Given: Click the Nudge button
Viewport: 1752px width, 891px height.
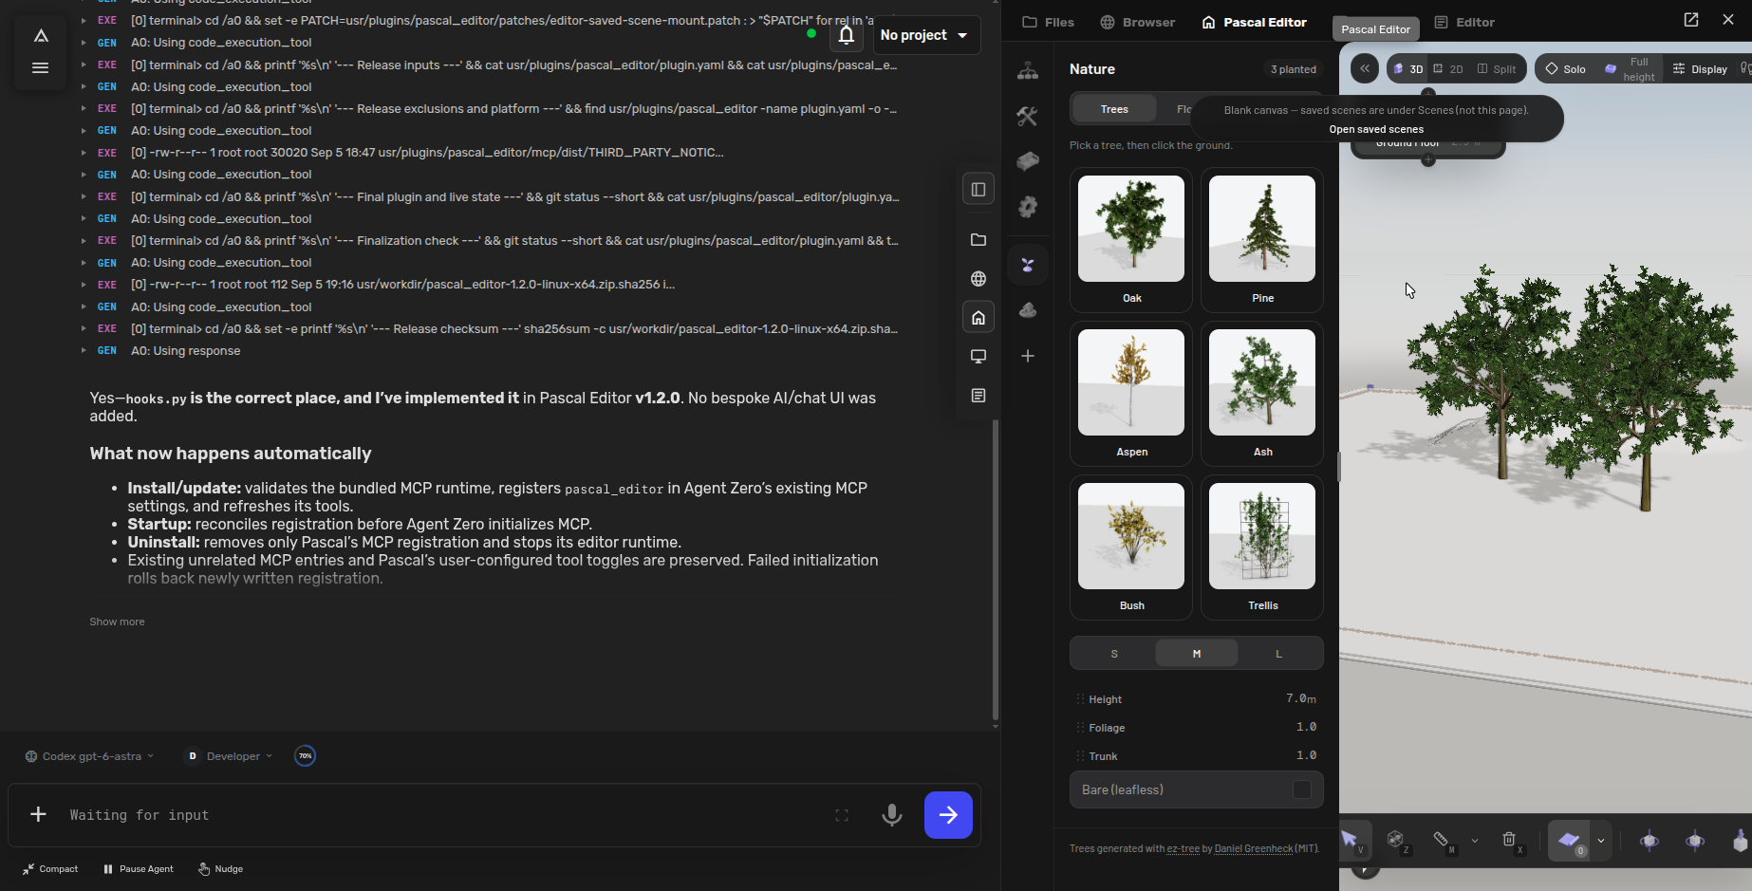Looking at the screenshot, I should [221, 868].
